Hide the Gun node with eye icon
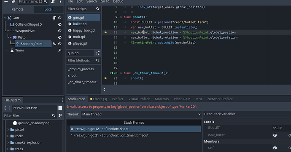This screenshot has width=291, height=152. pyautogui.click(x=60, y=18)
